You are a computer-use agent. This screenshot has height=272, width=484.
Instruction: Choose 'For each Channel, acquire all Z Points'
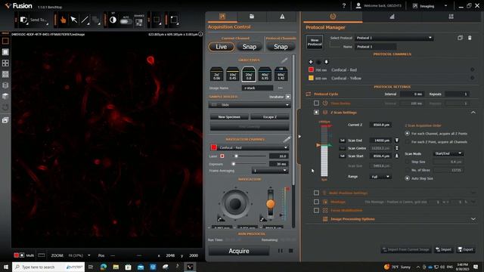pos(408,134)
